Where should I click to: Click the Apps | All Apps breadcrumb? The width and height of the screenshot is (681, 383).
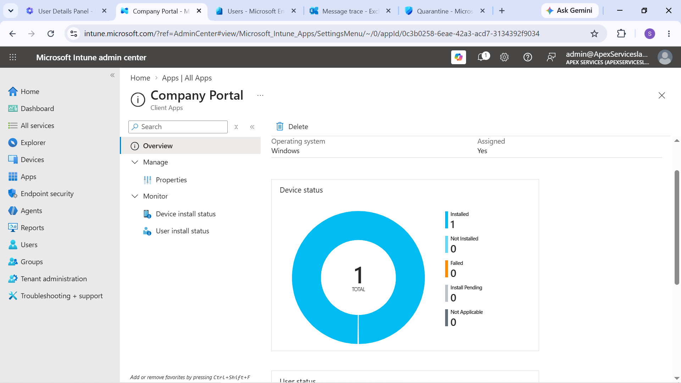tap(187, 78)
